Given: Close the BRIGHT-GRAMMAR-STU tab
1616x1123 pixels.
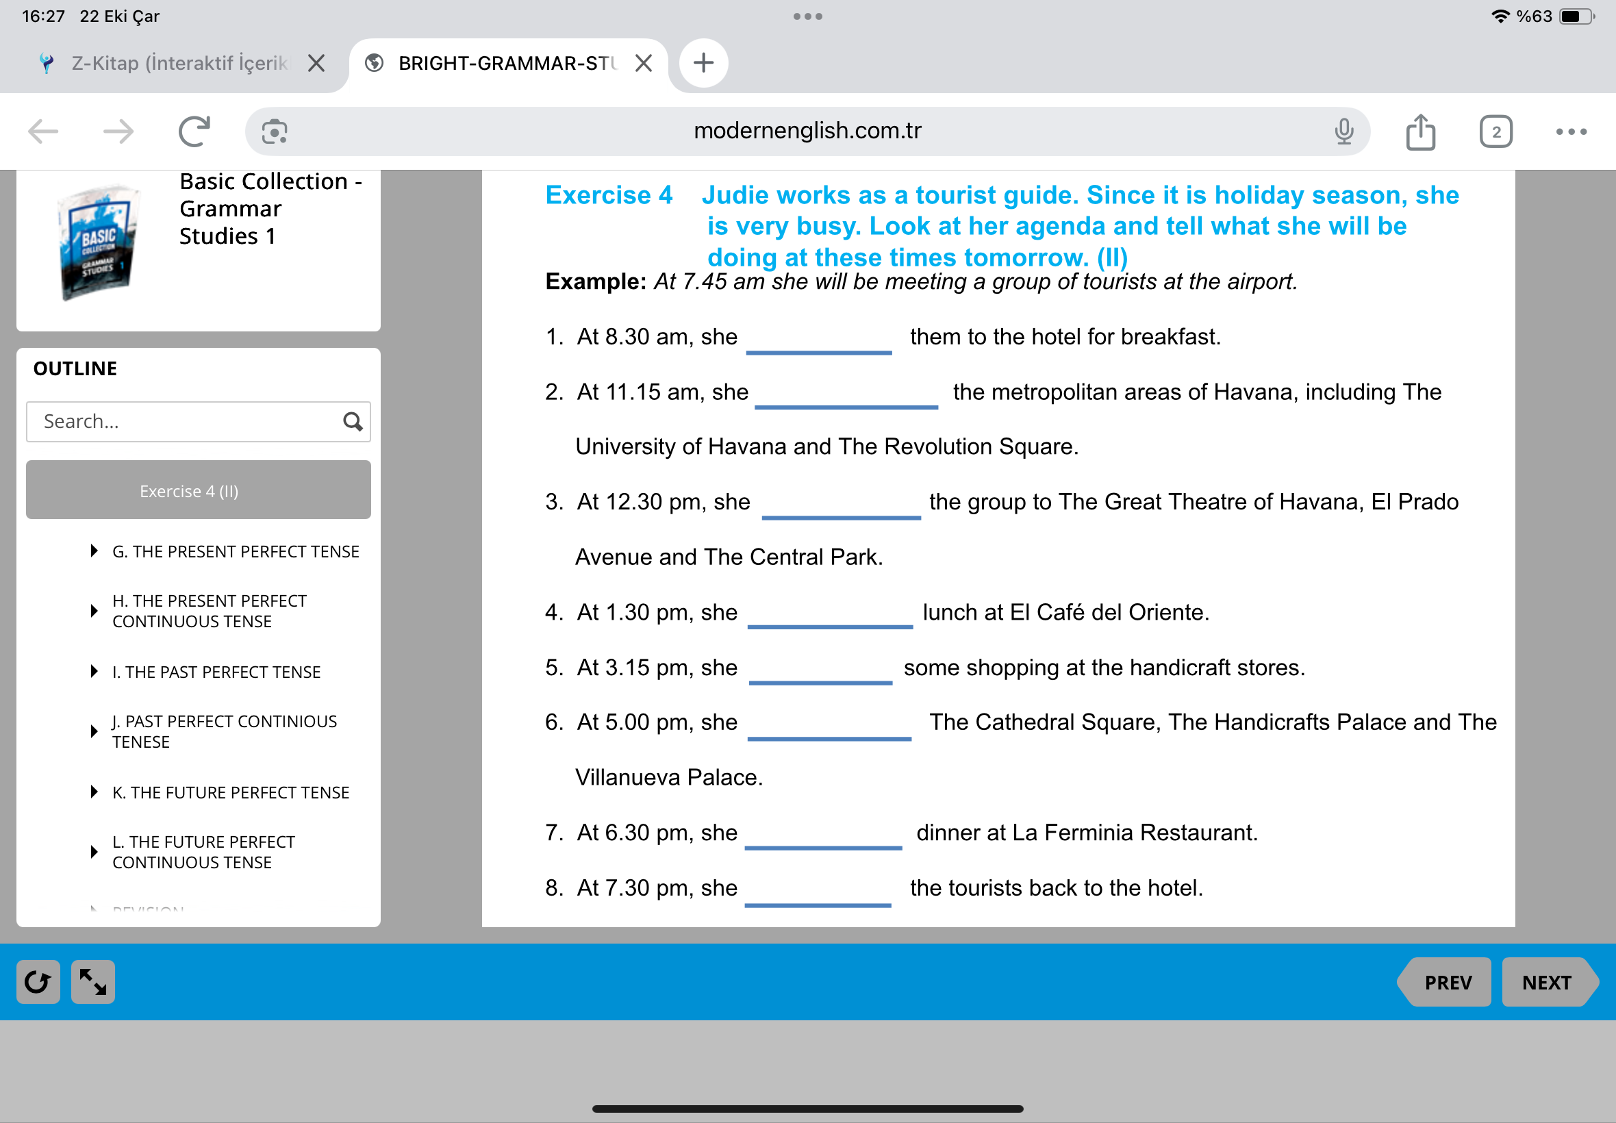Looking at the screenshot, I should point(643,63).
